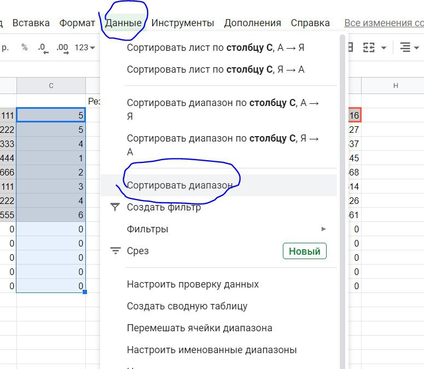Choose Сортировать лист по столбцу C, А → Я

click(x=216, y=48)
